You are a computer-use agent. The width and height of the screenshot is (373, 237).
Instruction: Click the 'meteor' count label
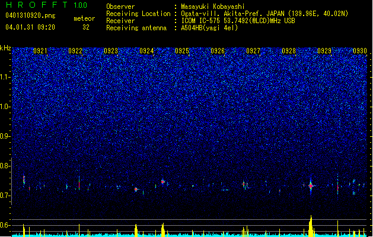click(x=84, y=18)
